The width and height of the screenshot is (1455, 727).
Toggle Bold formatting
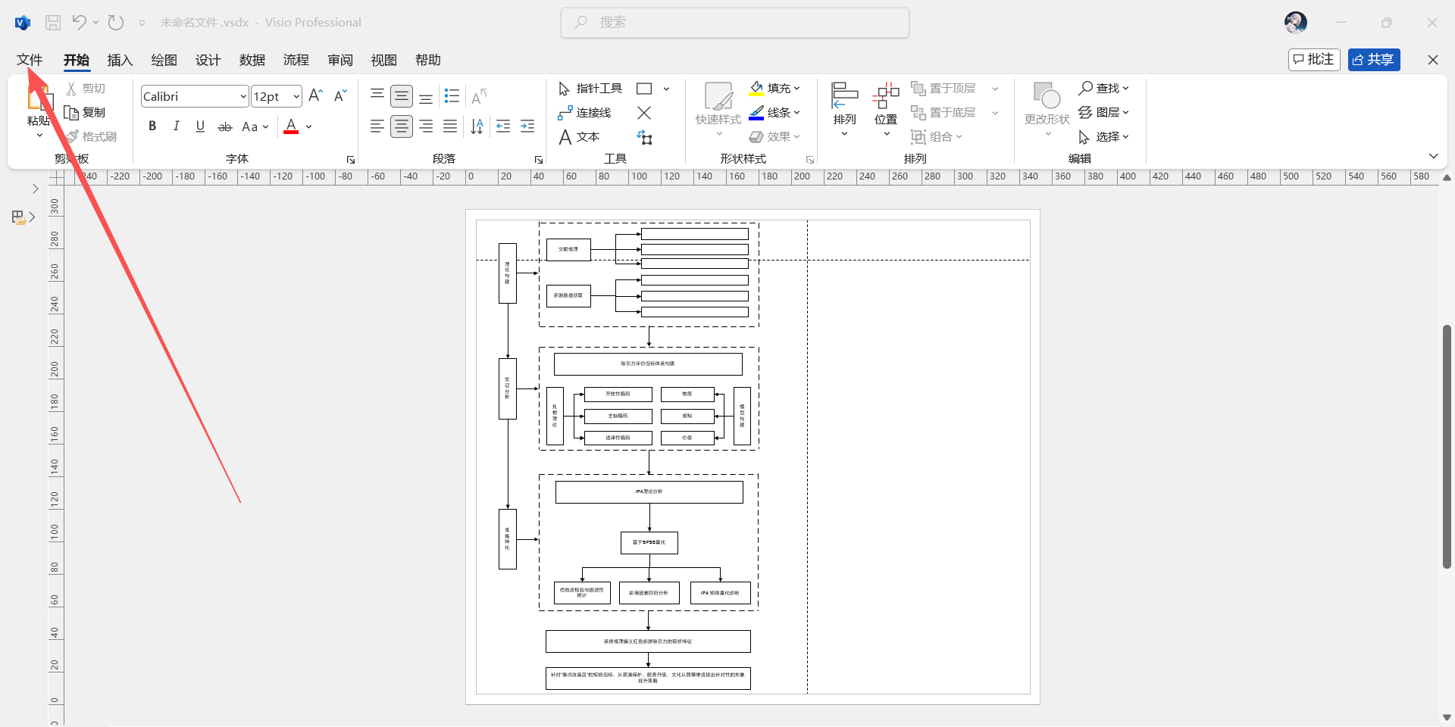pyautogui.click(x=152, y=126)
